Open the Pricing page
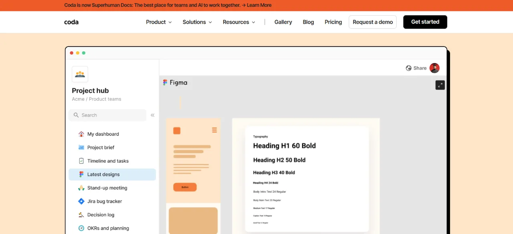The width and height of the screenshot is (513, 234). pos(333,22)
